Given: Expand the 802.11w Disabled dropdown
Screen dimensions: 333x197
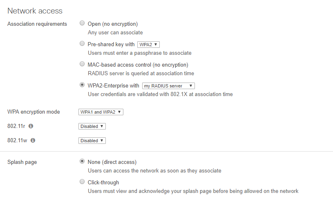Looking at the screenshot, I should (92, 141).
